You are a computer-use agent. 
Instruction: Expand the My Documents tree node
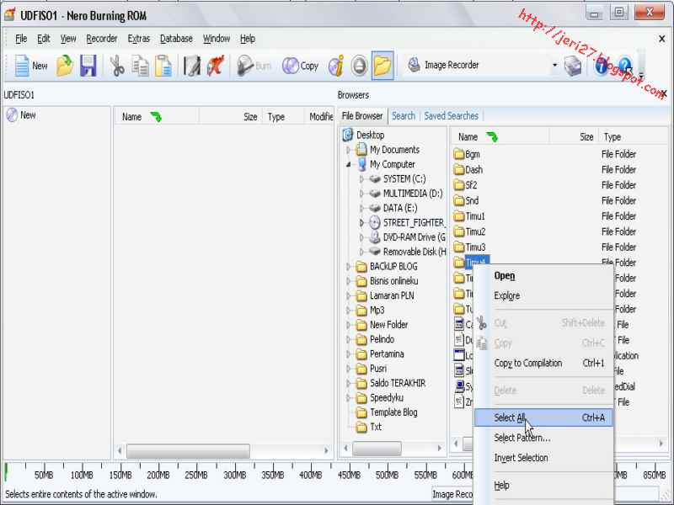tap(348, 150)
